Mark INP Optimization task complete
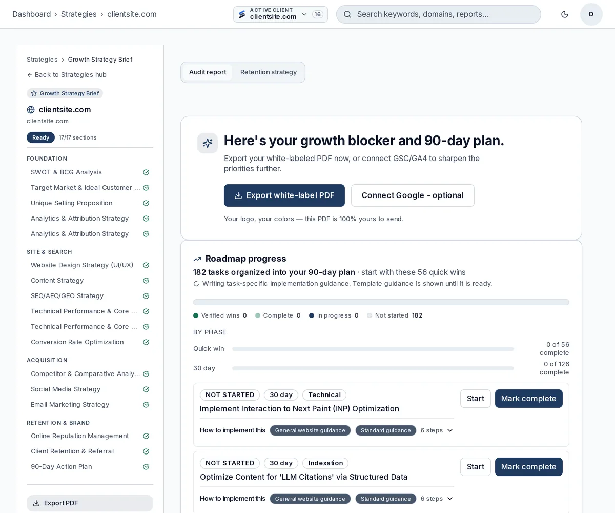This screenshot has height=513, width=615. [529, 399]
